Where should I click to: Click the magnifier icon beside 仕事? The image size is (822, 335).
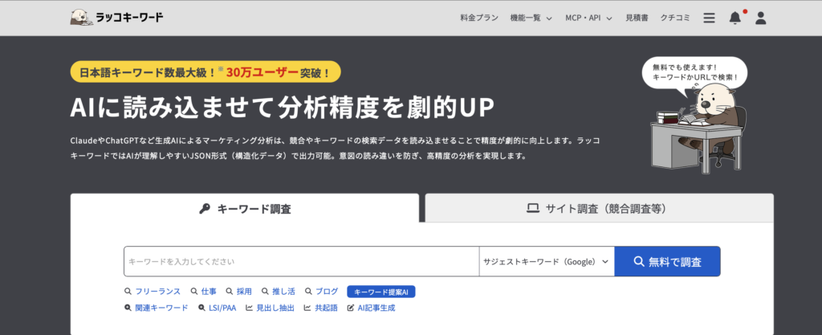coord(194,292)
